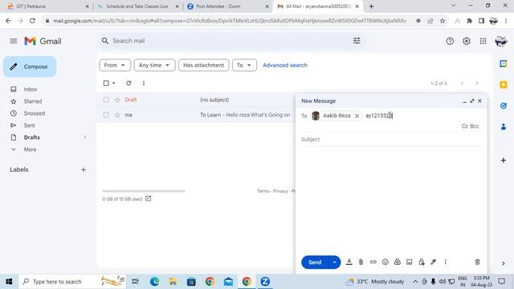Hide side panel chevron
The height and width of the screenshot is (289, 514).
(x=504, y=263)
